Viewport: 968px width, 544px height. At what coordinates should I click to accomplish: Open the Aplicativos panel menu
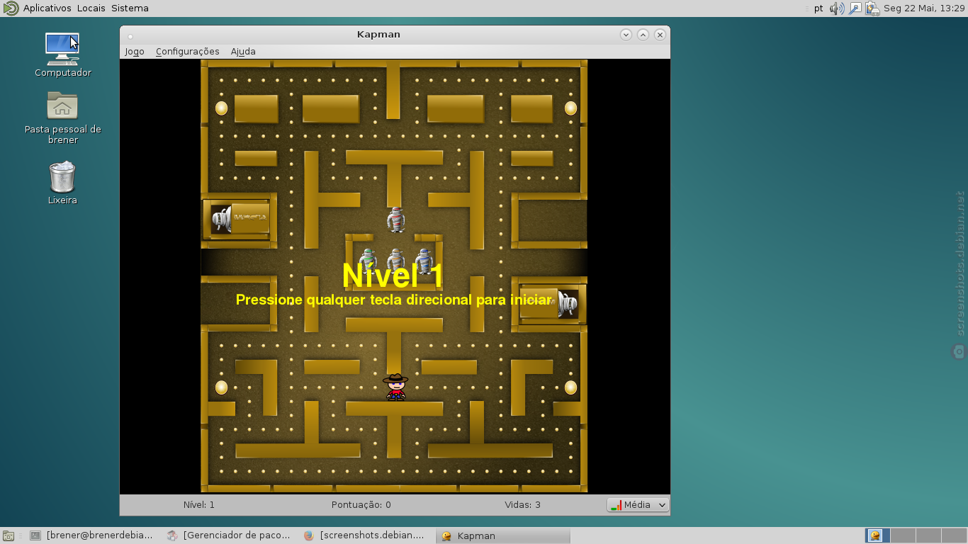[47, 8]
